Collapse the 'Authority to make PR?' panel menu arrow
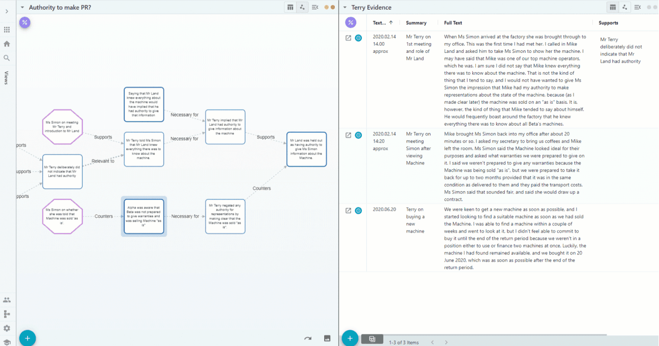The image size is (659, 346). click(x=22, y=8)
